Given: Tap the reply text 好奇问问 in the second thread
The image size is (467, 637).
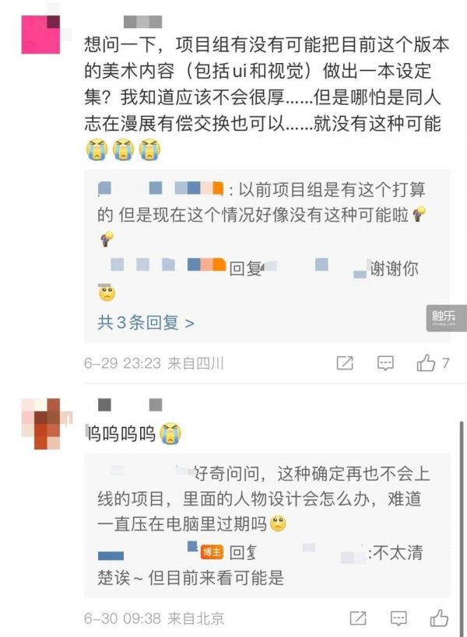Looking at the screenshot, I should [263, 499].
